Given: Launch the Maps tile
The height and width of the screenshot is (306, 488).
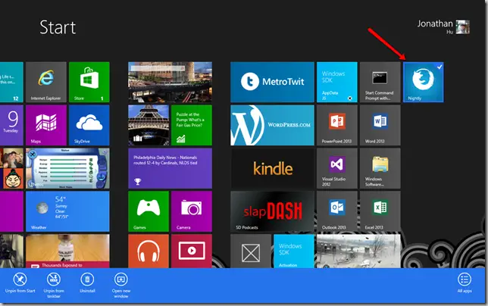Looking at the screenshot, I should coord(46,125).
